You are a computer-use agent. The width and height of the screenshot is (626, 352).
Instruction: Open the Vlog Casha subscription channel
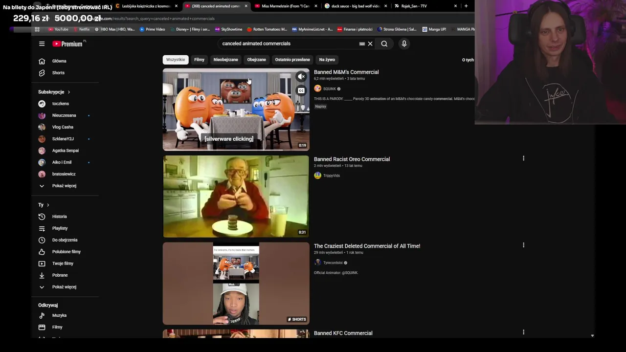pos(63,127)
